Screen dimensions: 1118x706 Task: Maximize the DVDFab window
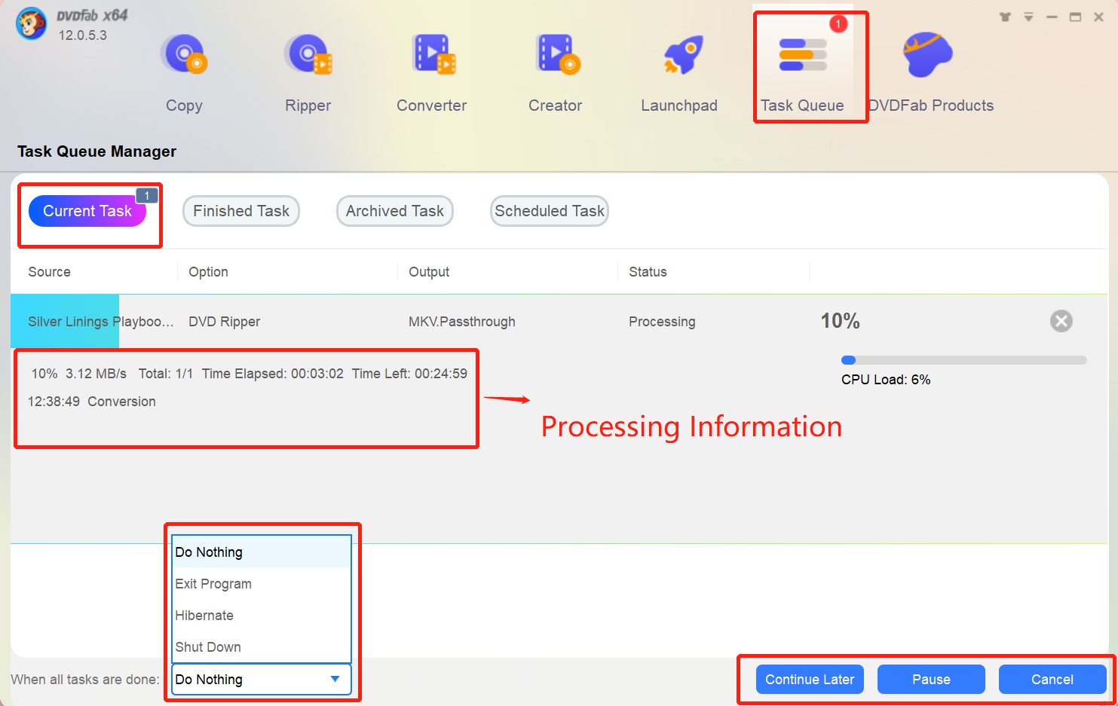coord(1075,17)
